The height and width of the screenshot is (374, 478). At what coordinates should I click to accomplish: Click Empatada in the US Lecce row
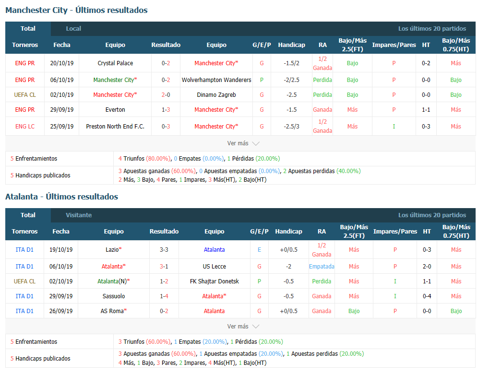322,266
